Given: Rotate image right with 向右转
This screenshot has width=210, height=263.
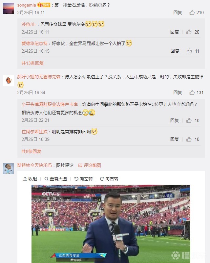Looking at the screenshot, I should tap(109, 179).
